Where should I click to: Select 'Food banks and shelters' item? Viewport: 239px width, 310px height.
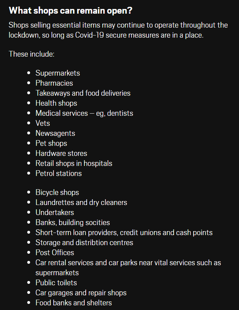click(74, 303)
